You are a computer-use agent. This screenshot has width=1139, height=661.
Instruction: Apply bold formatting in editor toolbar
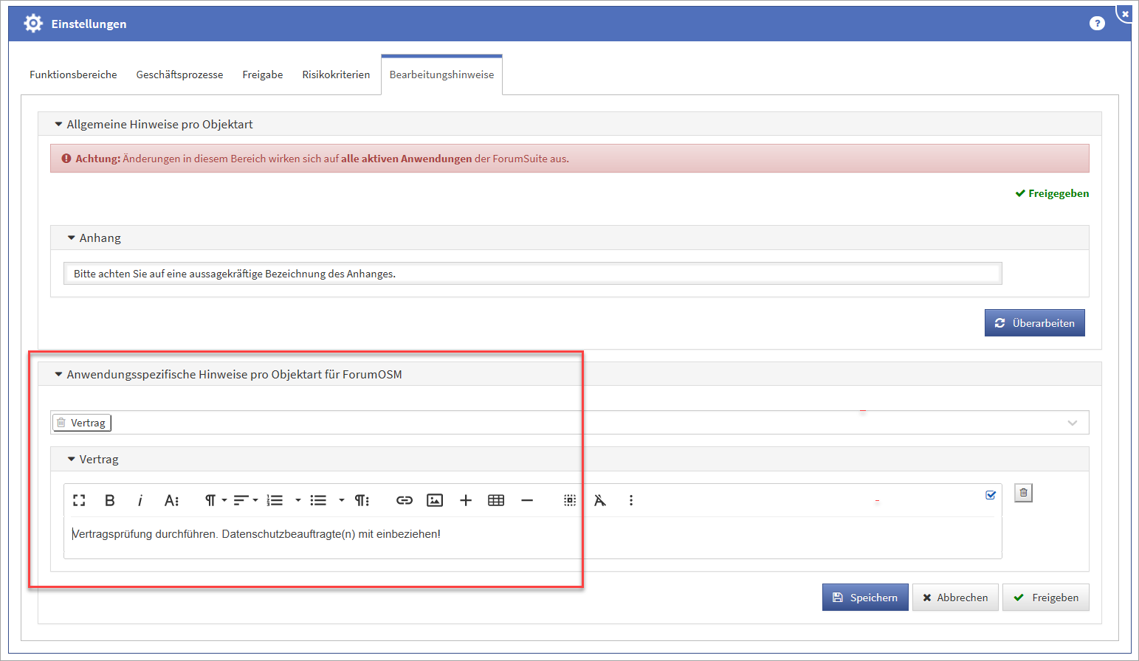[110, 500]
